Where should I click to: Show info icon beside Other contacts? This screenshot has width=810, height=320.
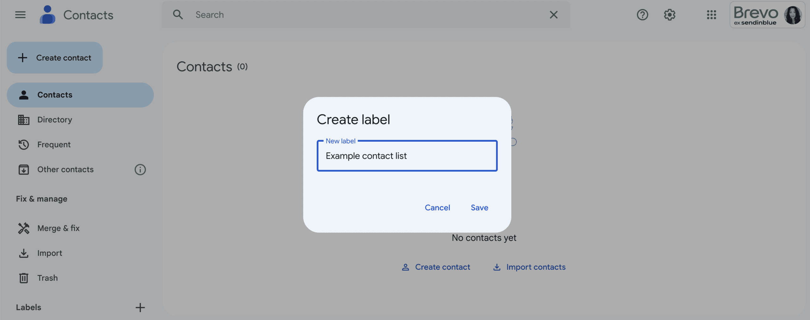(x=140, y=169)
